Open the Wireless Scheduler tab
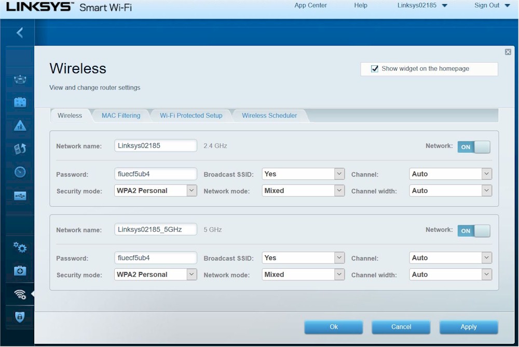This screenshot has width=519, height=347. point(269,115)
